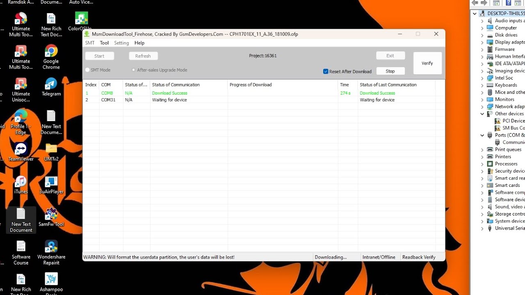Open the Help menu
The height and width of the screenshot is (295, 525).
click(x=139, y=43)
